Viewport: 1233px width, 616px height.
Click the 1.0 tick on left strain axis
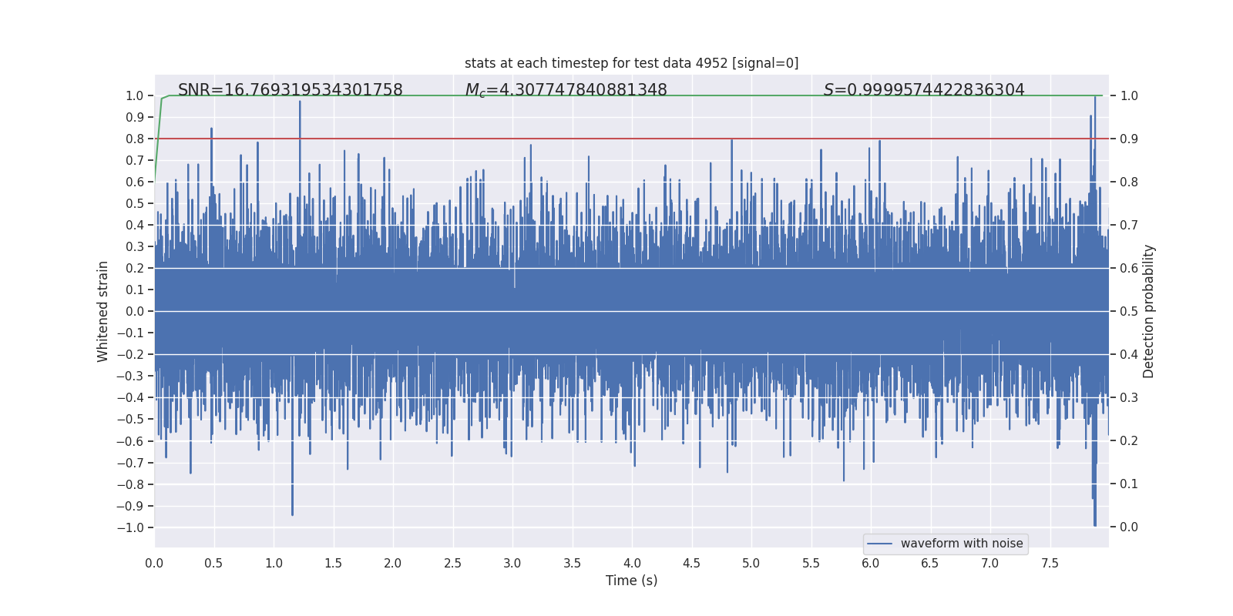tap(135, 95)
